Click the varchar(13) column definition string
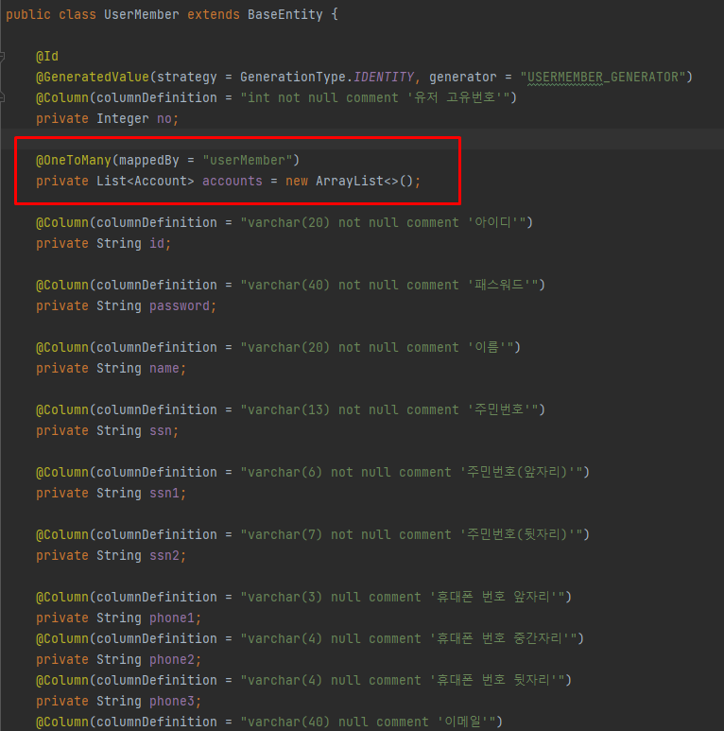This screenshot has height=731, width=724. pyautogui.click(x=389, y=410)
